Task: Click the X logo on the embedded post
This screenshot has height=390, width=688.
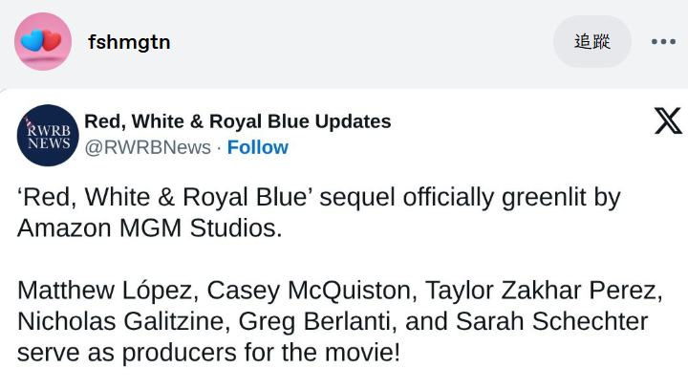Action: pos(668,120)
